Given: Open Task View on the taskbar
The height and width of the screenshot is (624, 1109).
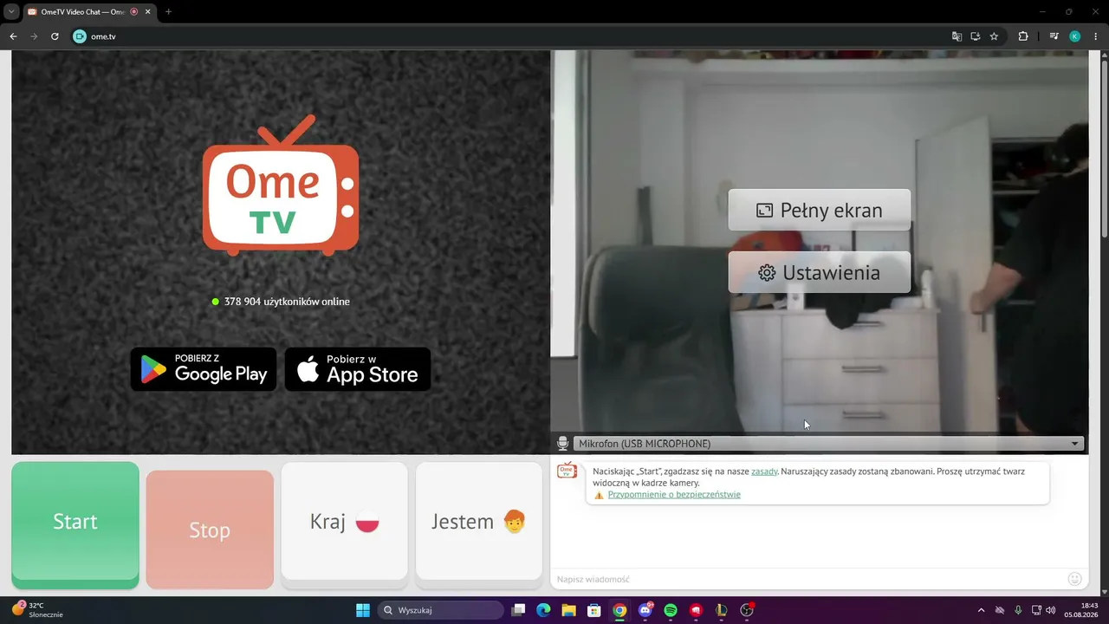Looking at the screenshot, I should click(518, 610).
